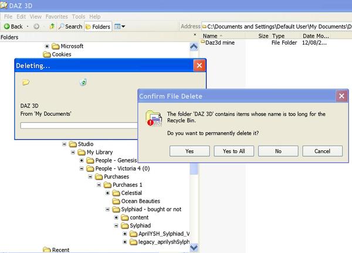Open the Favorites menu
This screenshot has width=352, height=253.
[56, 16]
